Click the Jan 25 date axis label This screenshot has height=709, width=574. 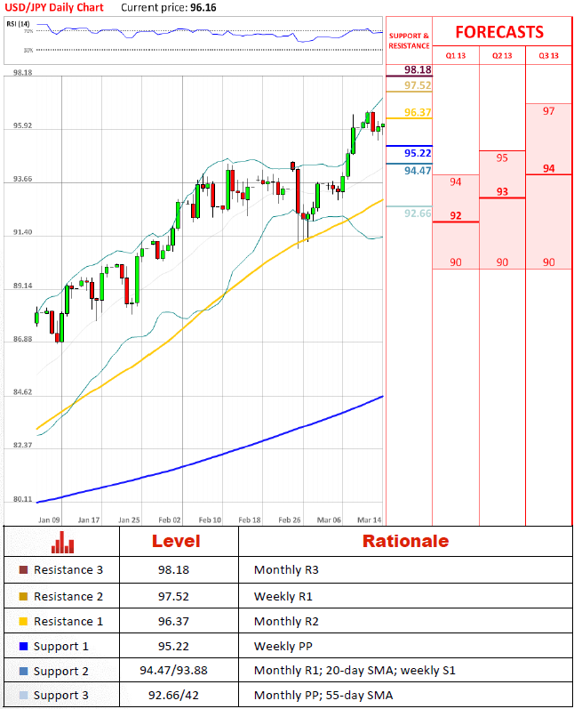pos(129,520)
